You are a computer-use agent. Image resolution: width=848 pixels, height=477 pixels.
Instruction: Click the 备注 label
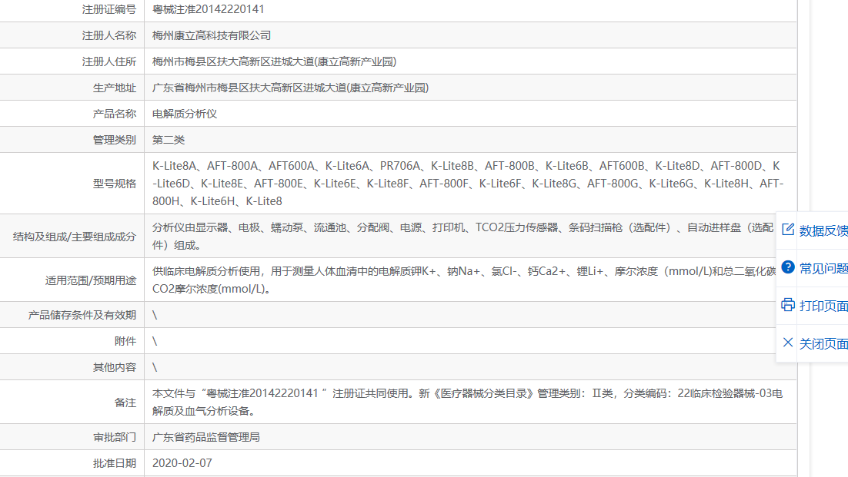(125, 402)
